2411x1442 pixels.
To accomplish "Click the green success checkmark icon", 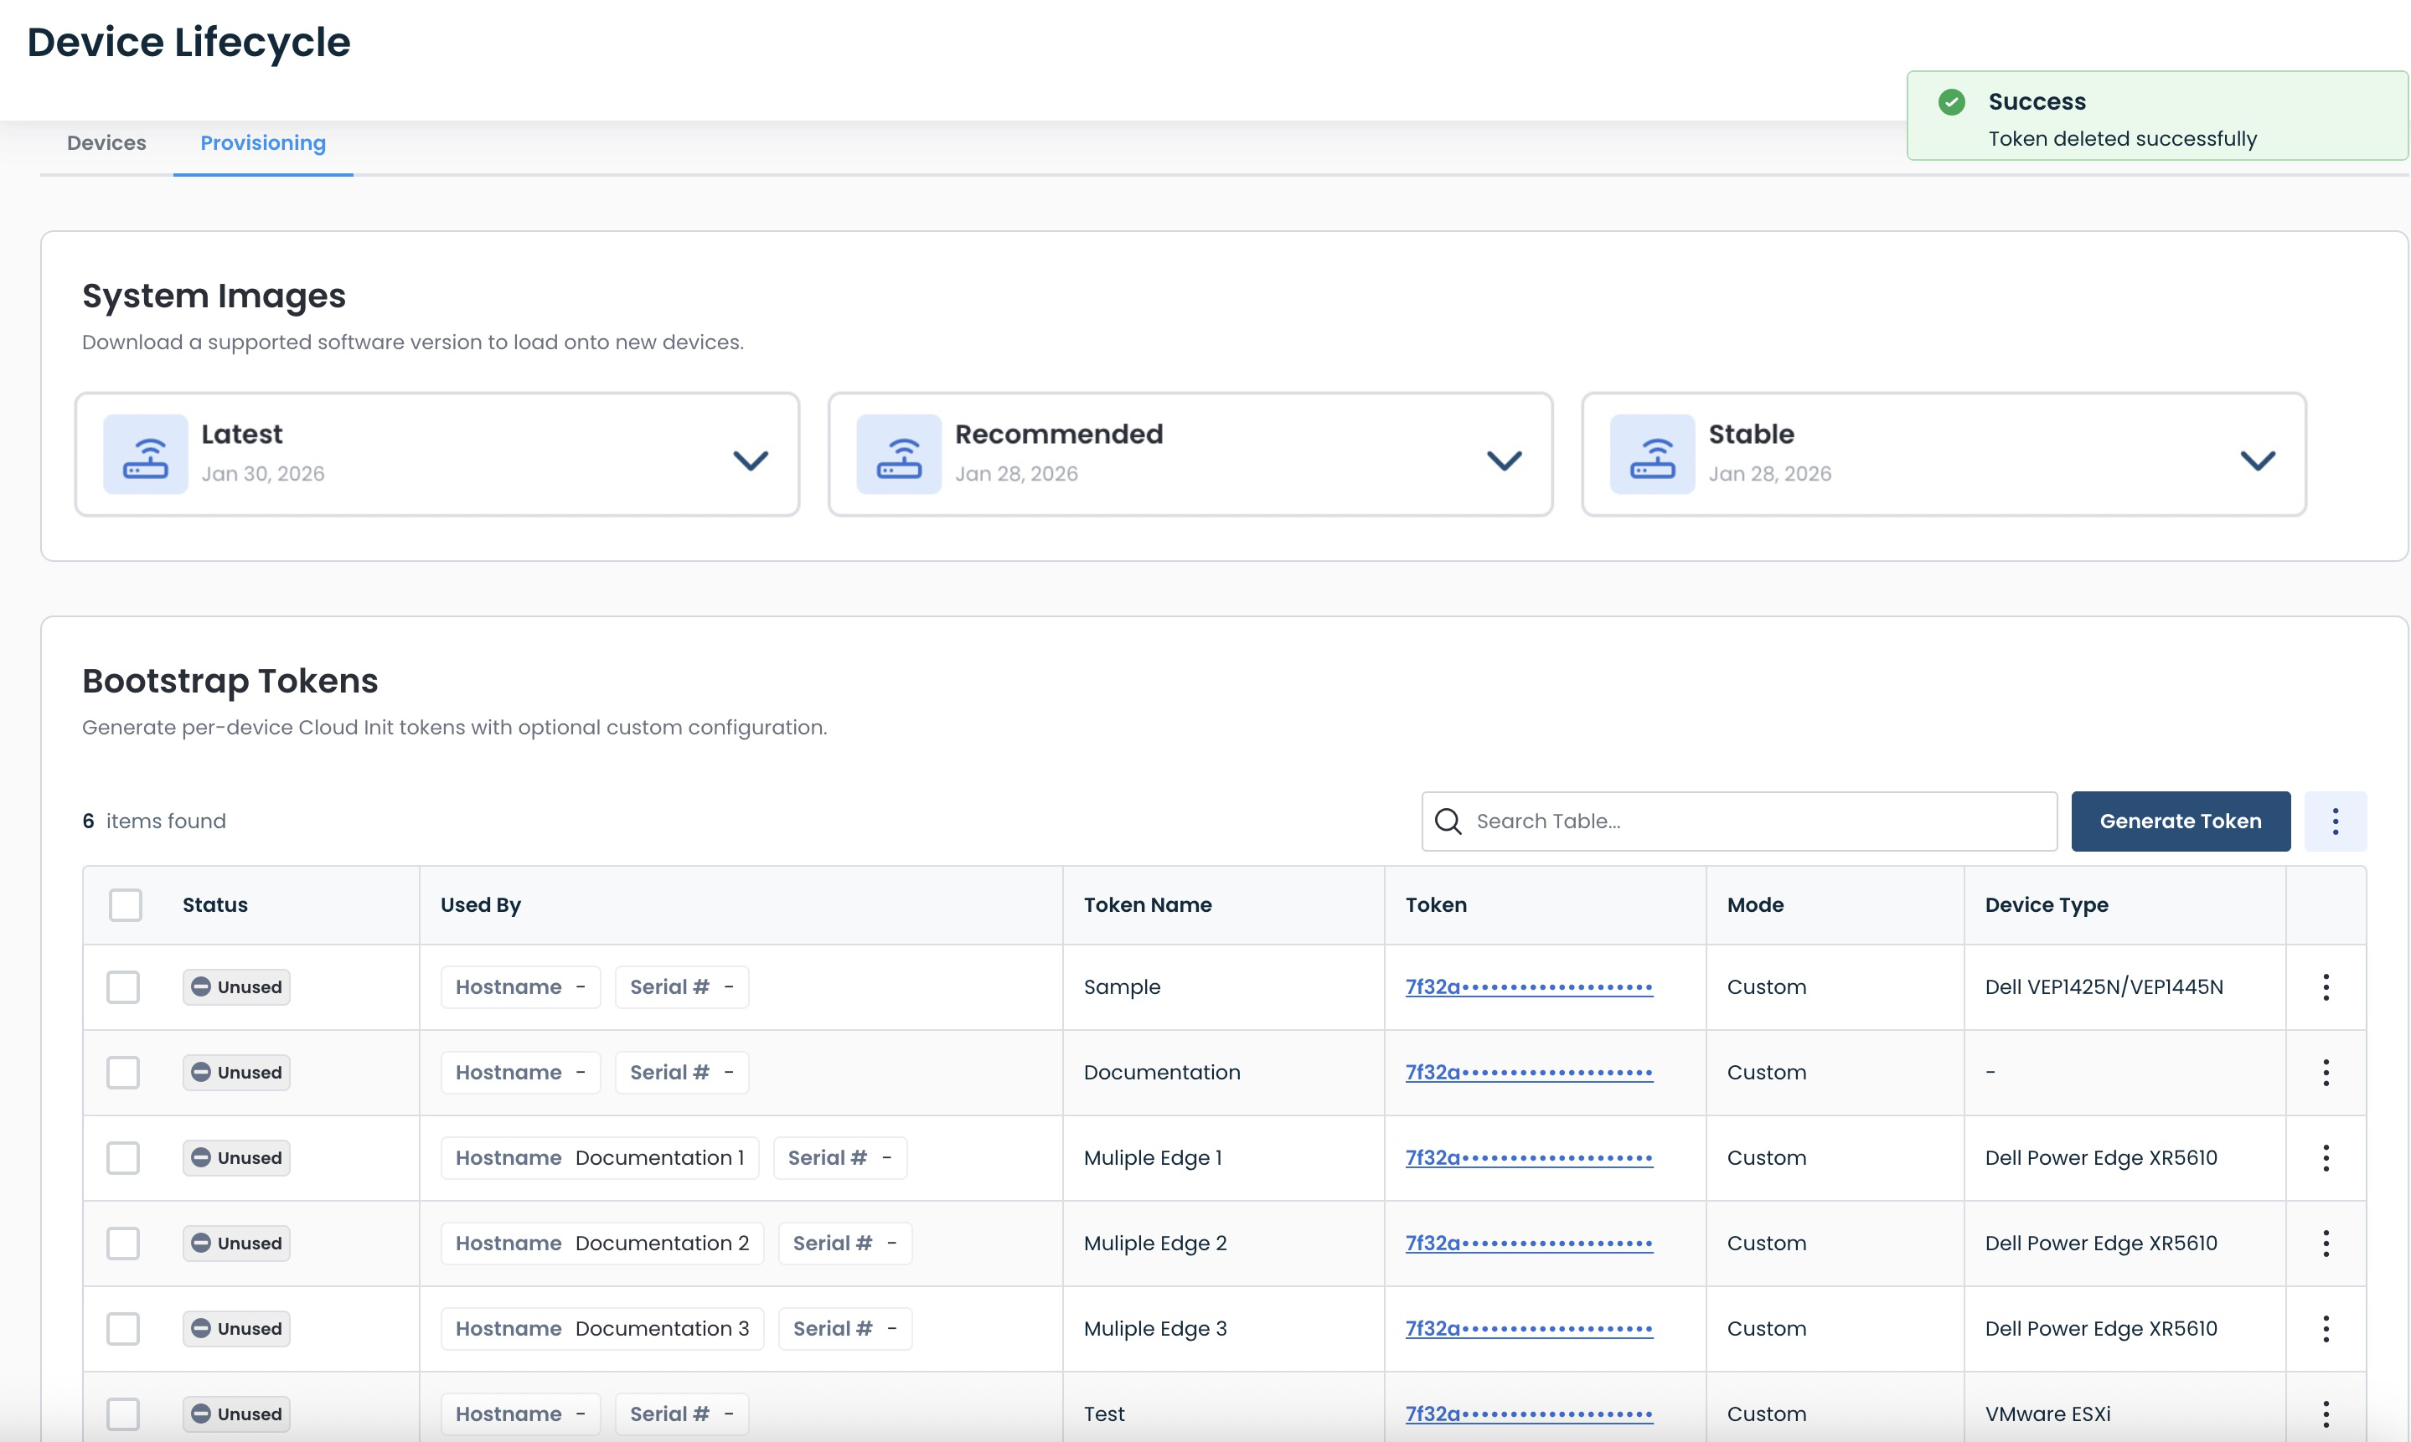I will click(1951, 101).
